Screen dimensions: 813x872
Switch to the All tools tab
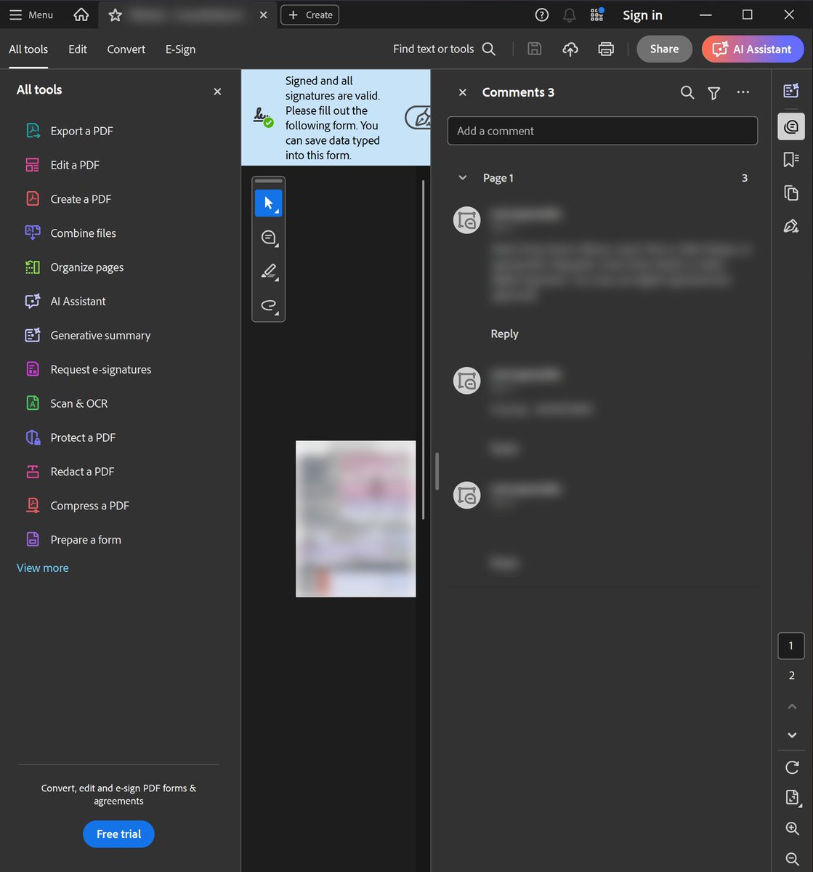pos(28,49)
